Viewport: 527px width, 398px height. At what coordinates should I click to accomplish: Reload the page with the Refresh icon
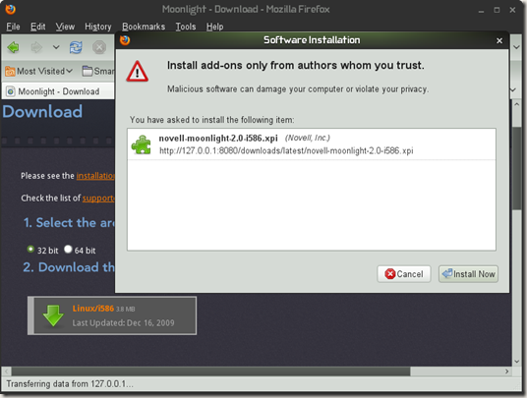76,47
